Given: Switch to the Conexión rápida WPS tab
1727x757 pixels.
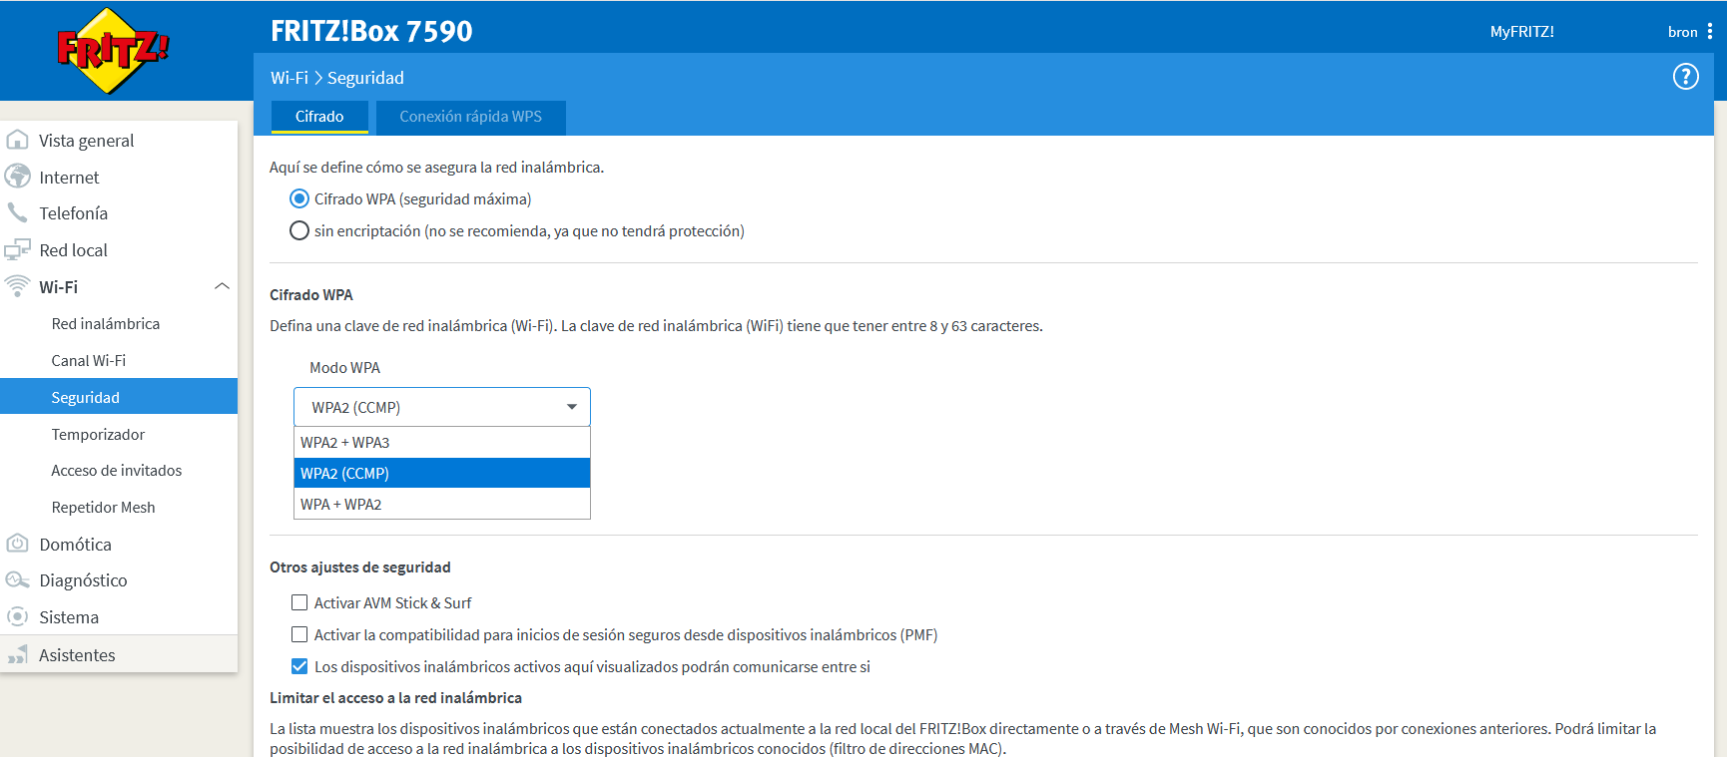Looking at the screenshot, I should click(x=471, y=117).
